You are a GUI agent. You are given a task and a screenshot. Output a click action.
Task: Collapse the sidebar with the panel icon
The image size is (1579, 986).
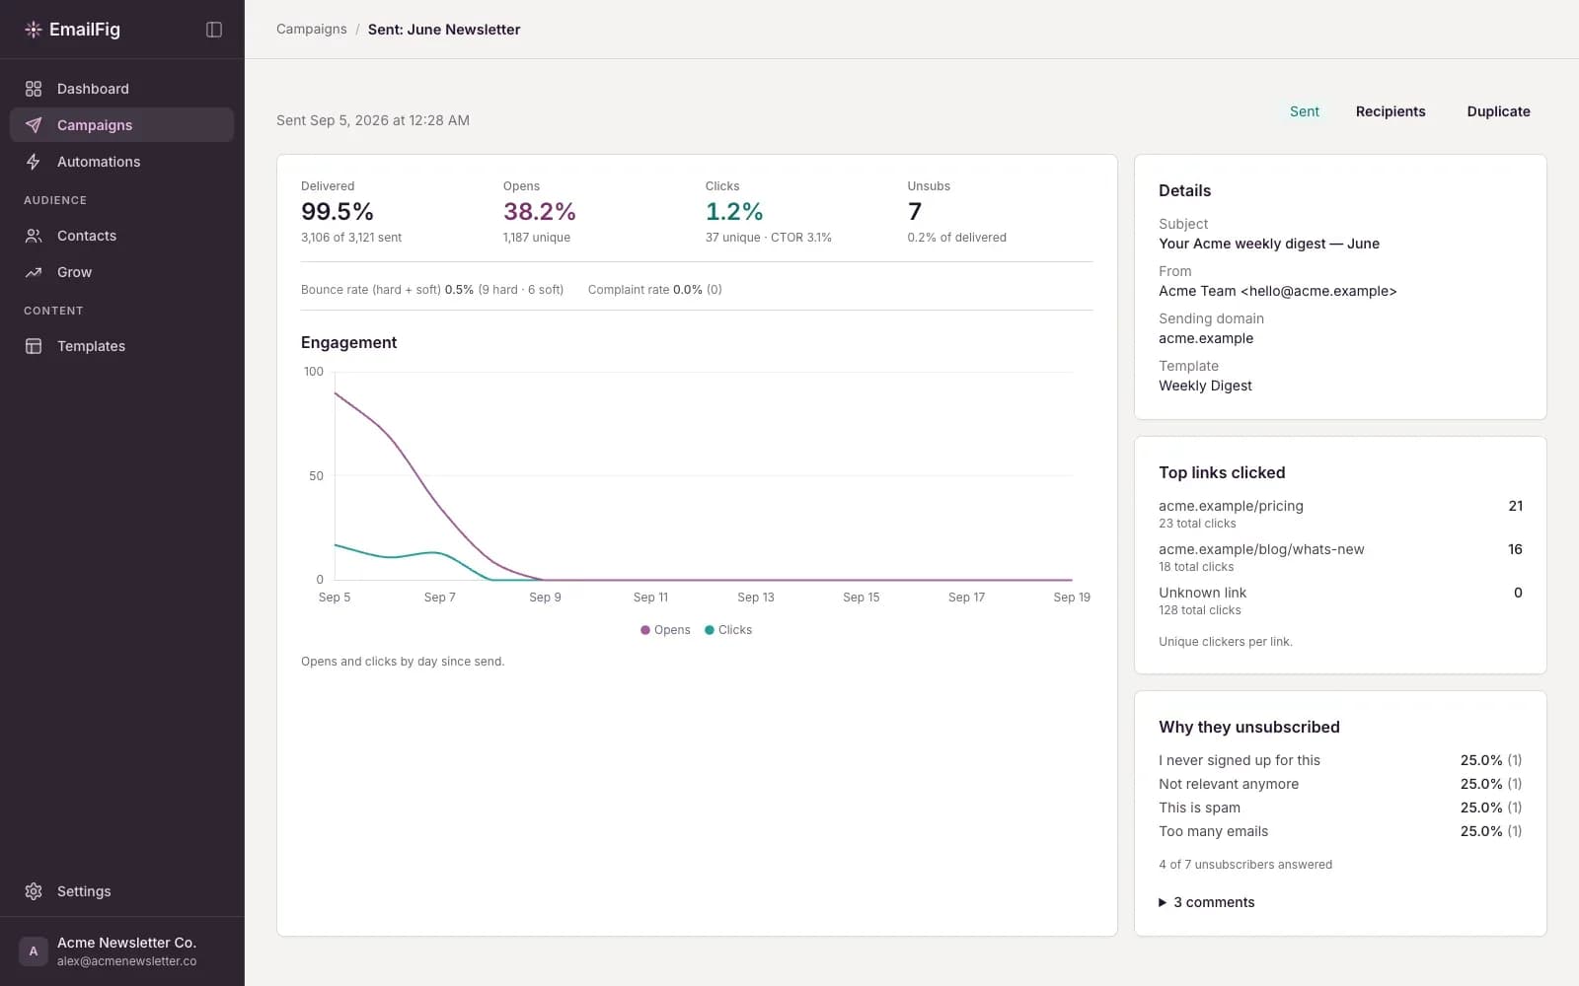click(x=214, y=30)
